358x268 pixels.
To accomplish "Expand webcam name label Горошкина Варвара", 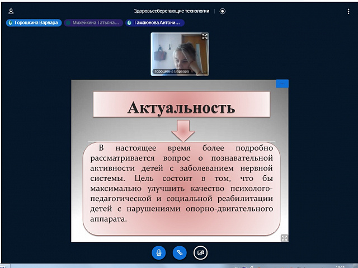I will 172,72.
